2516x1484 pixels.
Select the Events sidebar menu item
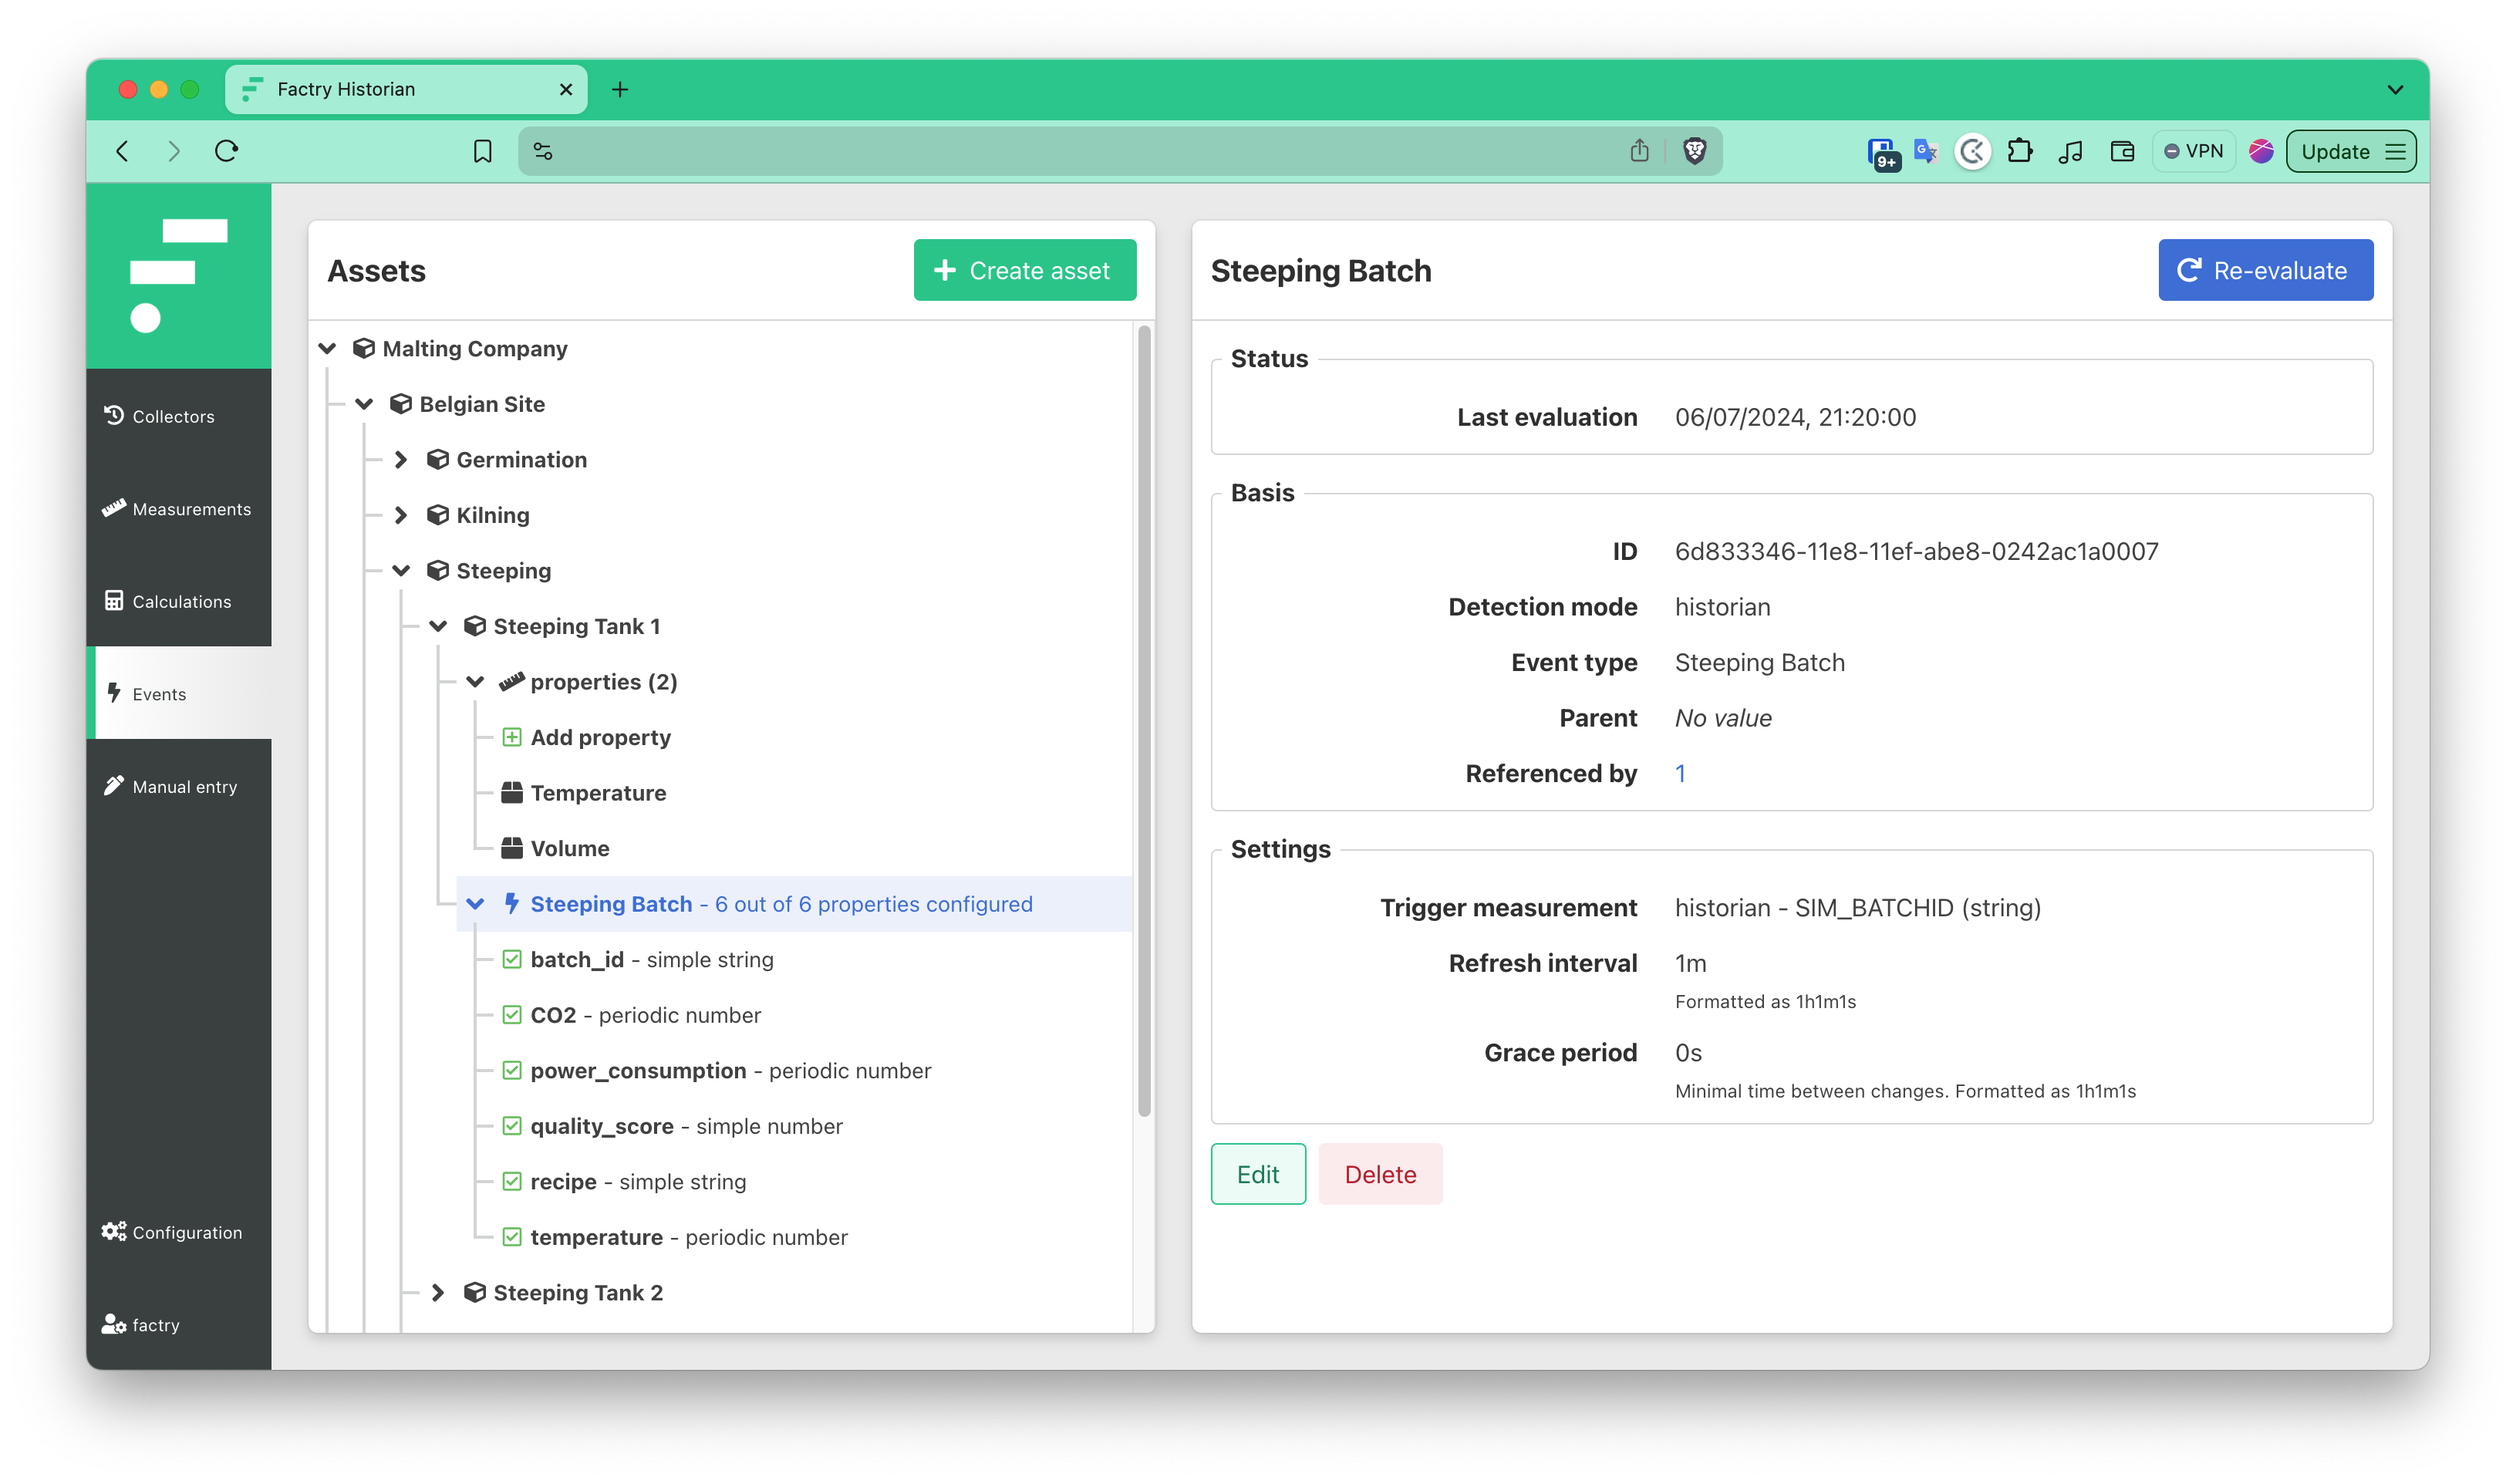click(x=160, y=694)
